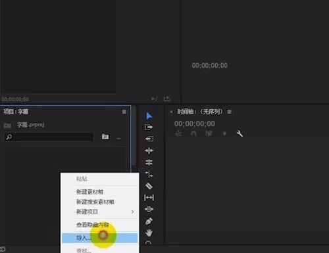Click source monitor export frame button
This screenshot has width=329, height=253.
[x=167, y=99]
